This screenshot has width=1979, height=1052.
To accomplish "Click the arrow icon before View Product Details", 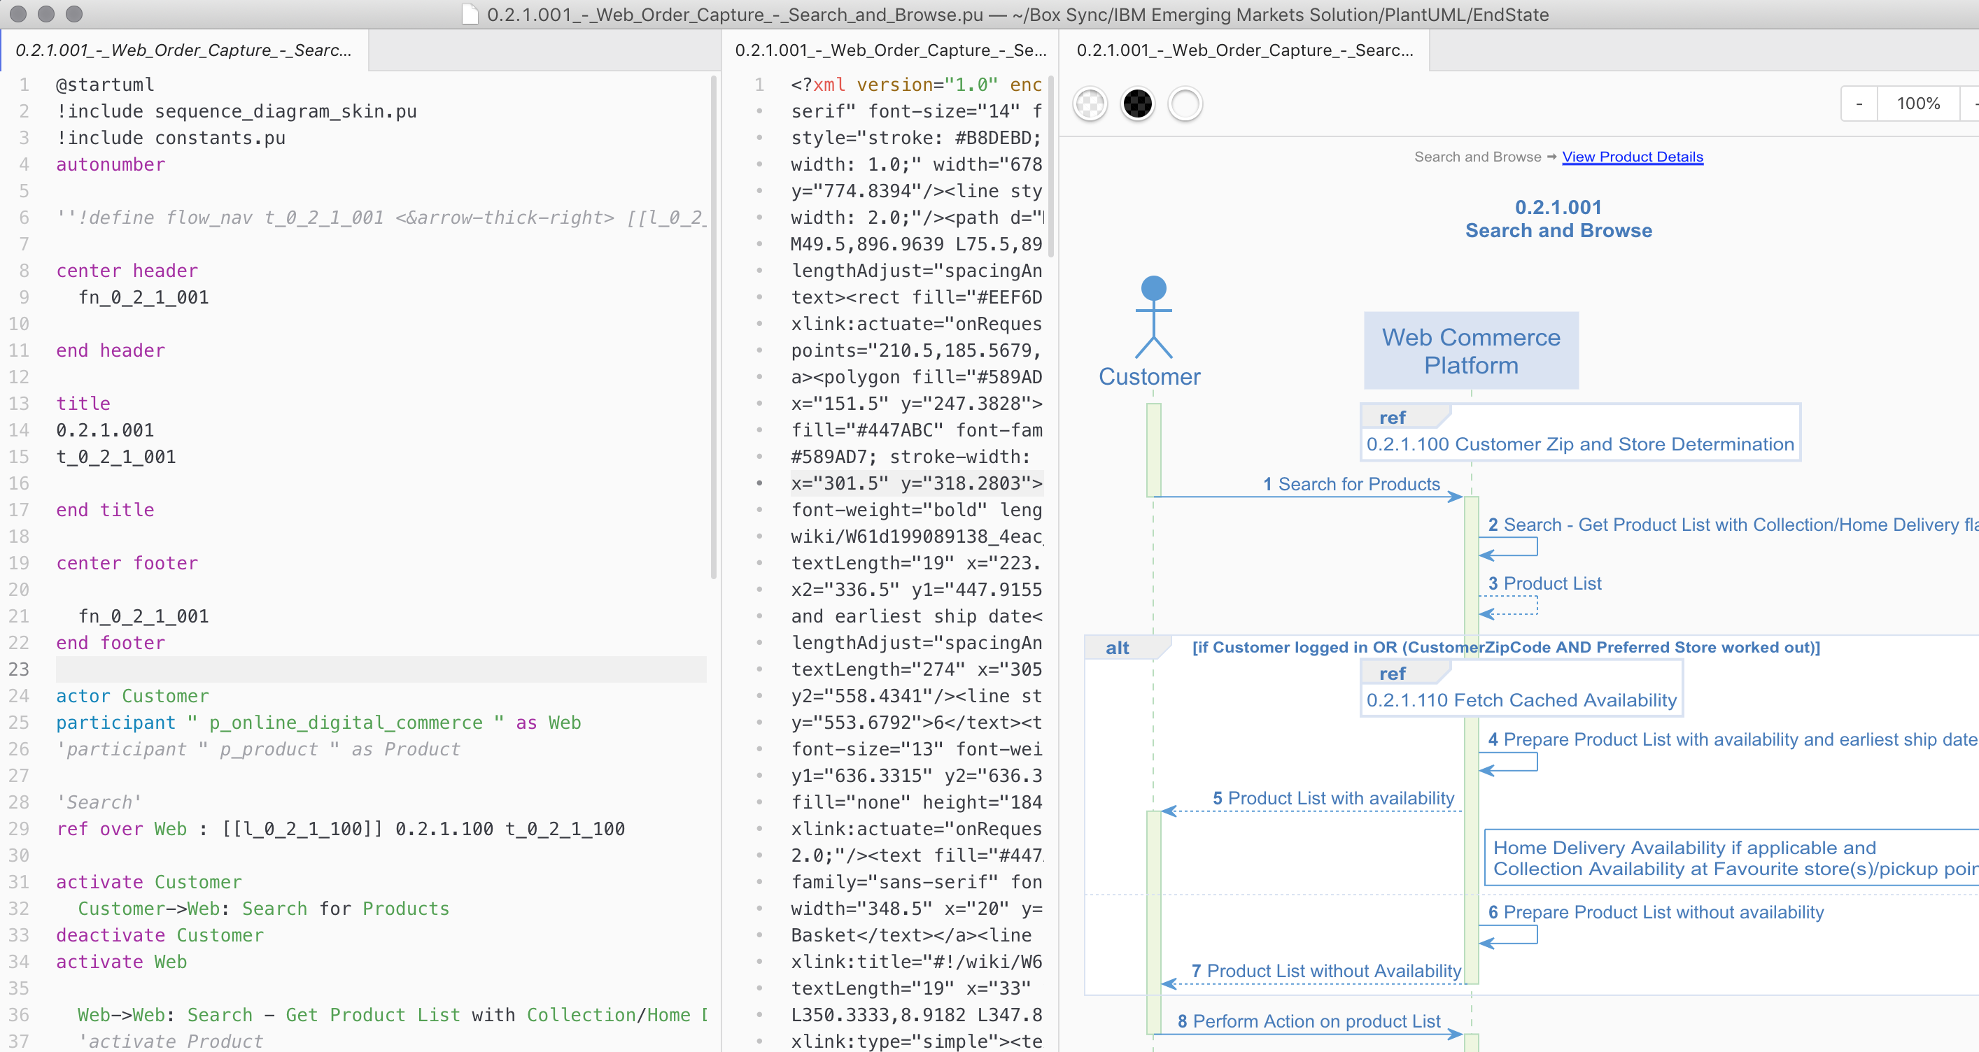I will coord(1551,157).
